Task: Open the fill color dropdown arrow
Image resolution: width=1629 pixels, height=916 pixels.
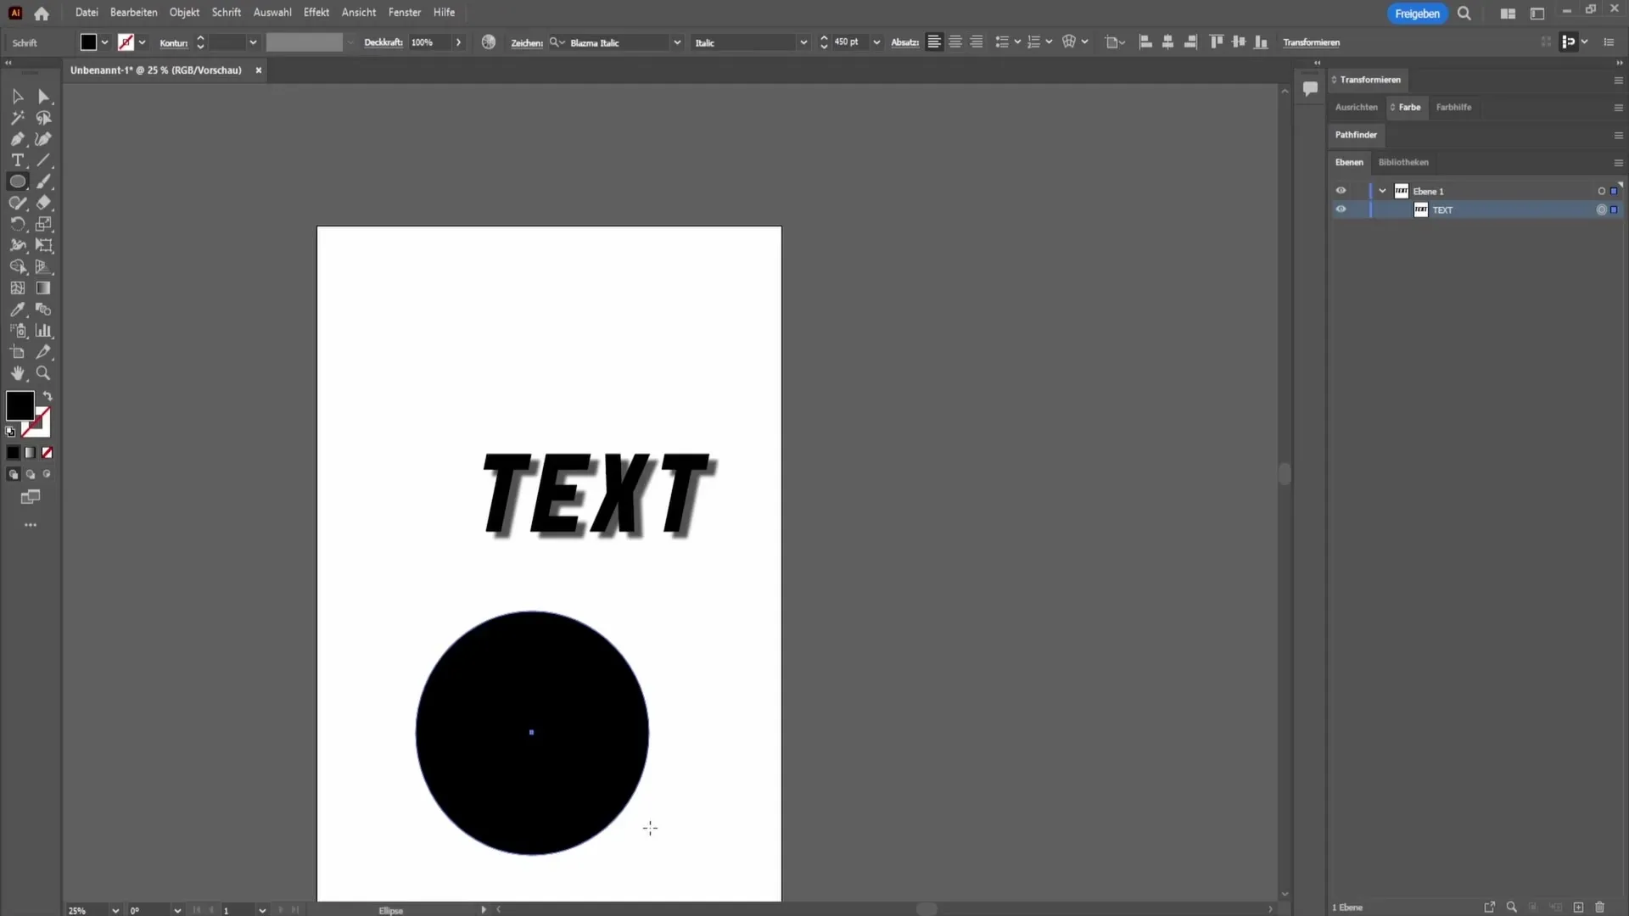Action: (104, 42)
